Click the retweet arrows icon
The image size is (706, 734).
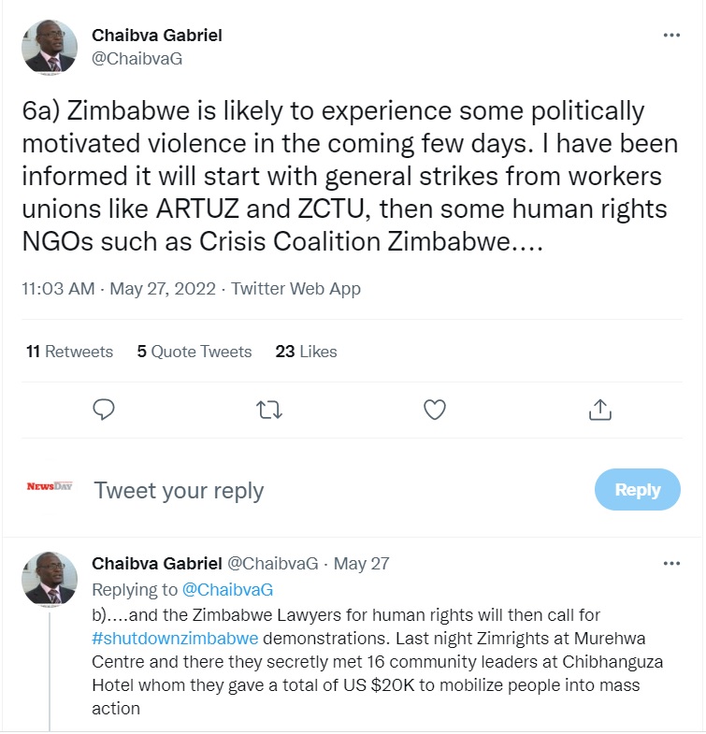pyautogui.click(x=269, y=410)
